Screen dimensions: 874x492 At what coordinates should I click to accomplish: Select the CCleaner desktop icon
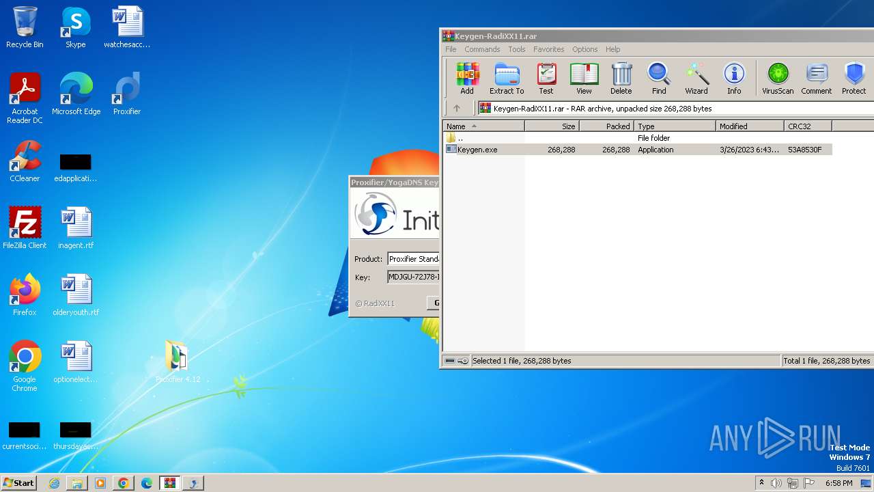point(25,162)
